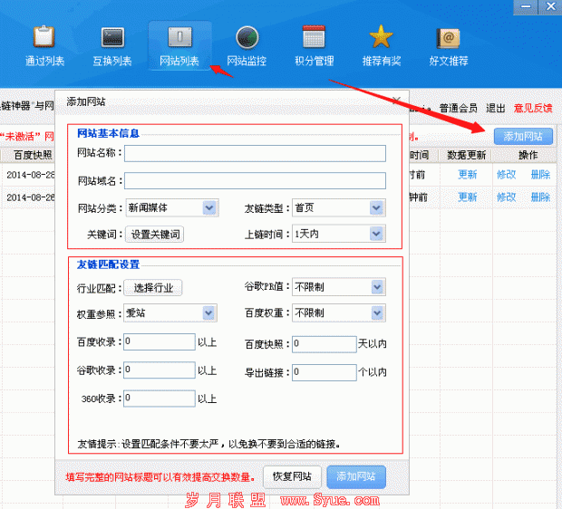Open the 互换列表 terminal icon
This screenshot has width=562, height=509.
[112, 37]
